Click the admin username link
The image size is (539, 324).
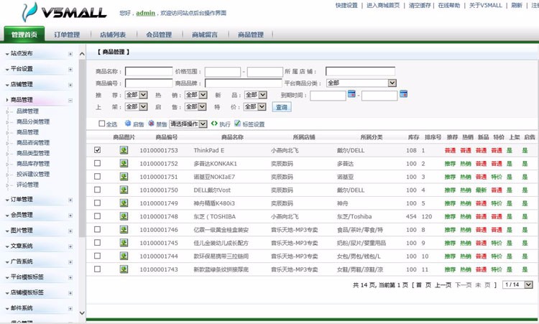click(145, 13)
